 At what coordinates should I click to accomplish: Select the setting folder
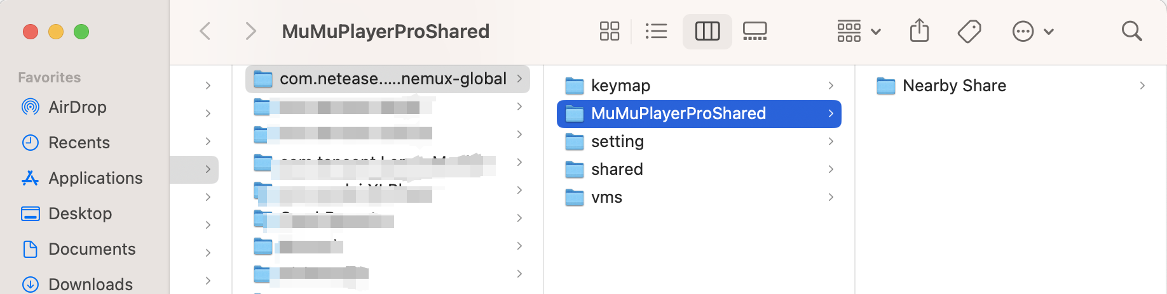coord(699,141)
